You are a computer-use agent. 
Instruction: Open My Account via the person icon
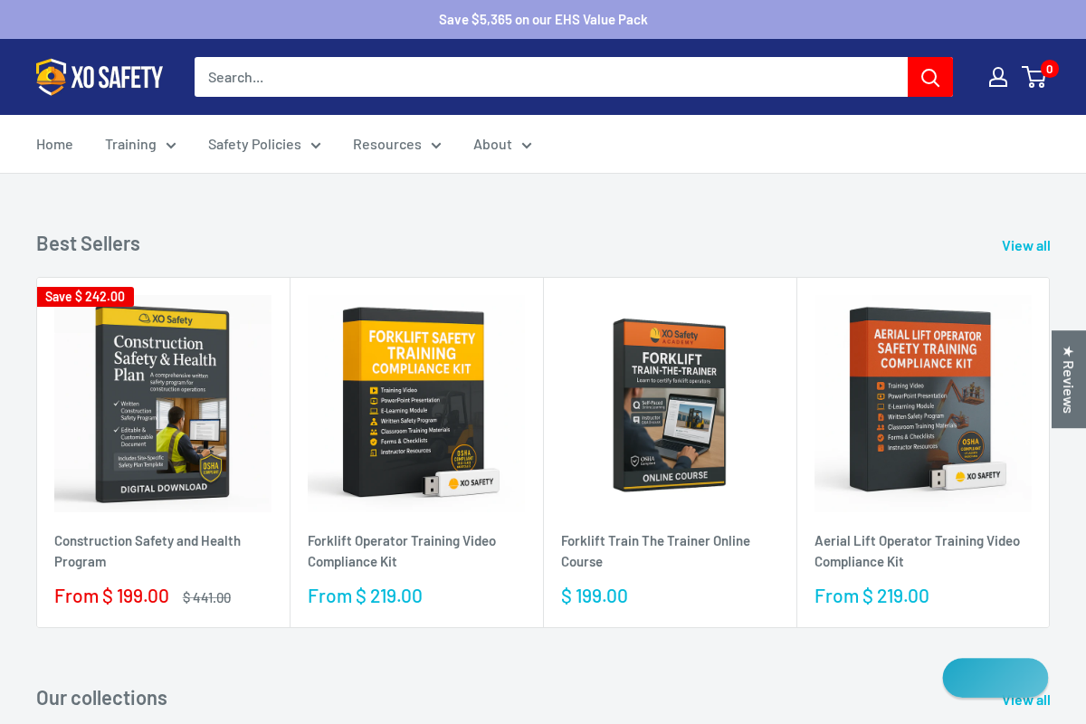coord(998,77)
